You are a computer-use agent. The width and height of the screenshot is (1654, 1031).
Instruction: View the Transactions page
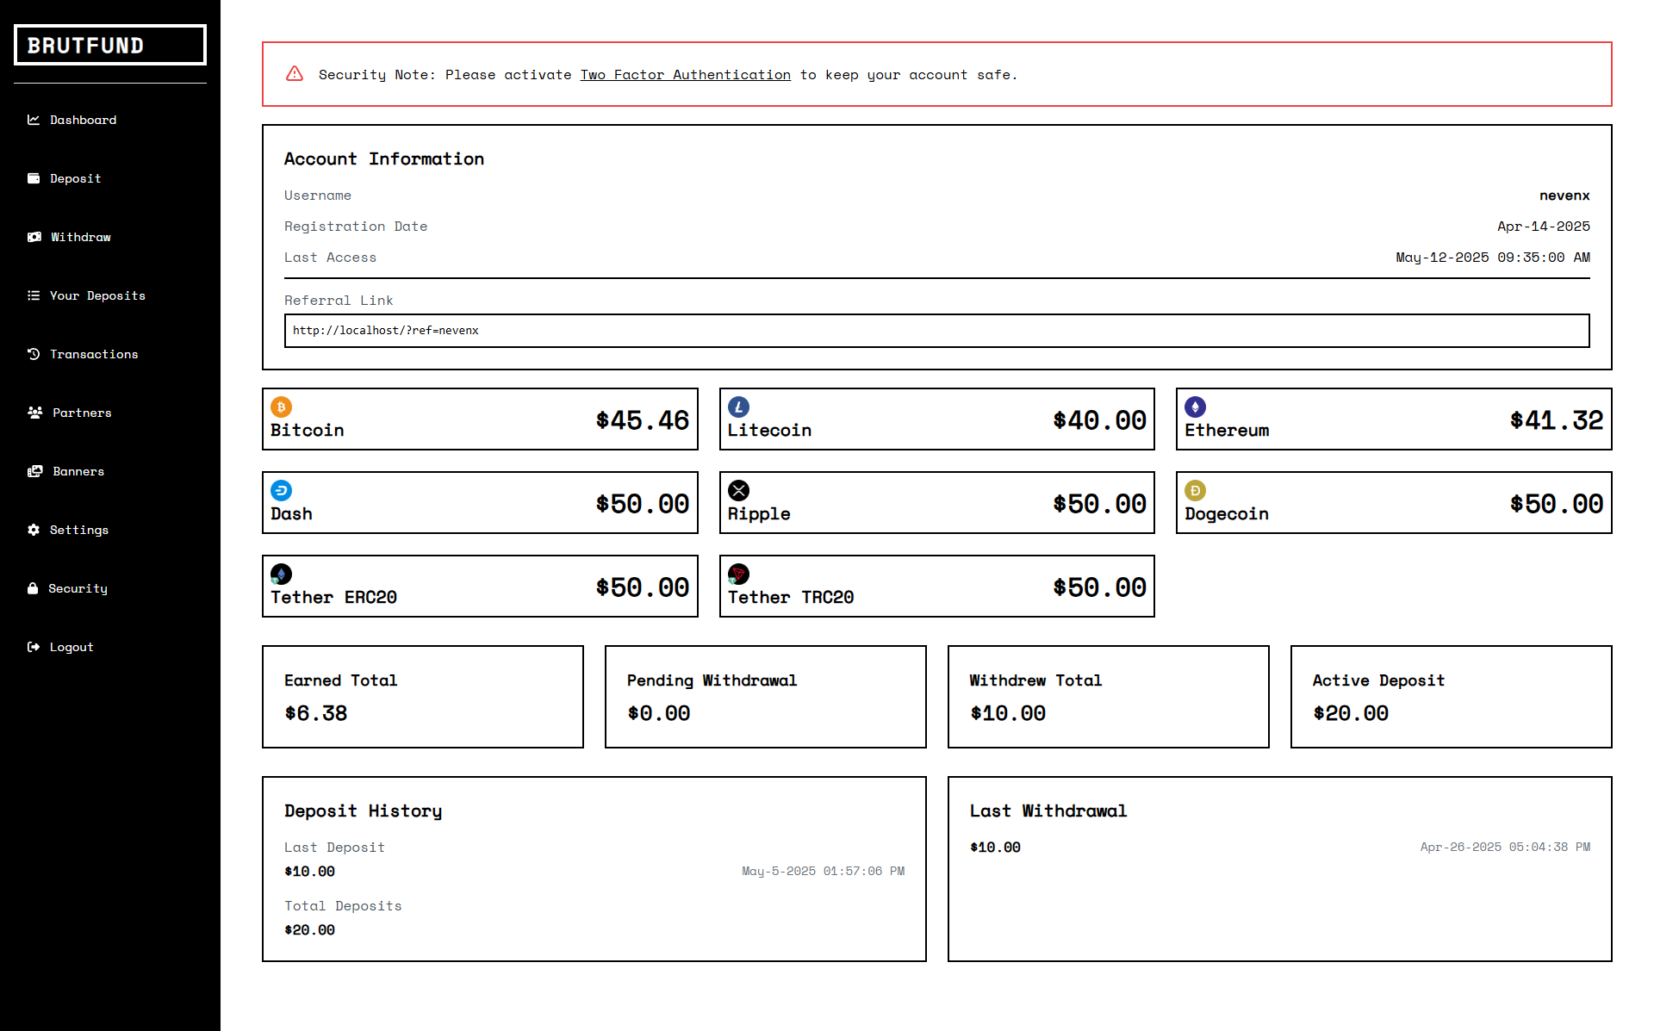(94, 354)
